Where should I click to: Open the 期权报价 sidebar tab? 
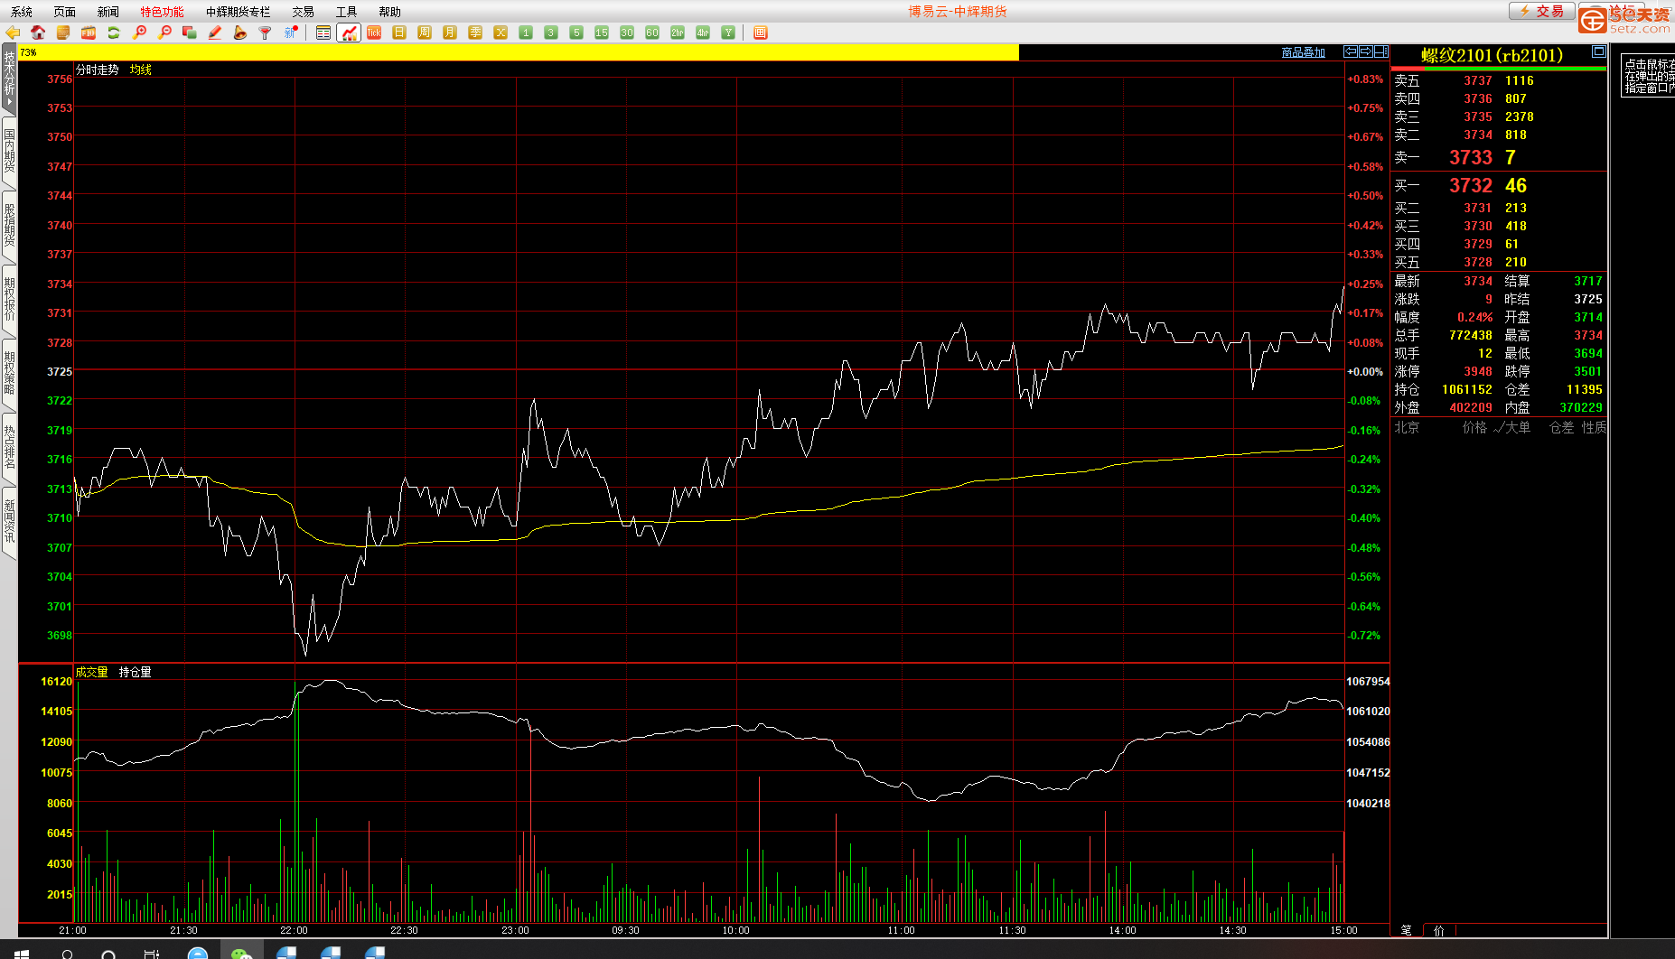[x=9, y=300]
